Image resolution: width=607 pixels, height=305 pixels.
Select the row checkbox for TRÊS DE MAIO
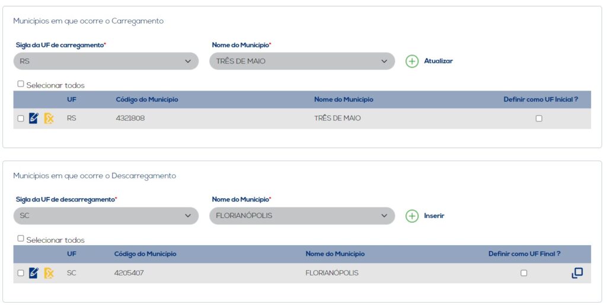pyautogui.click(x=21, y=118)
